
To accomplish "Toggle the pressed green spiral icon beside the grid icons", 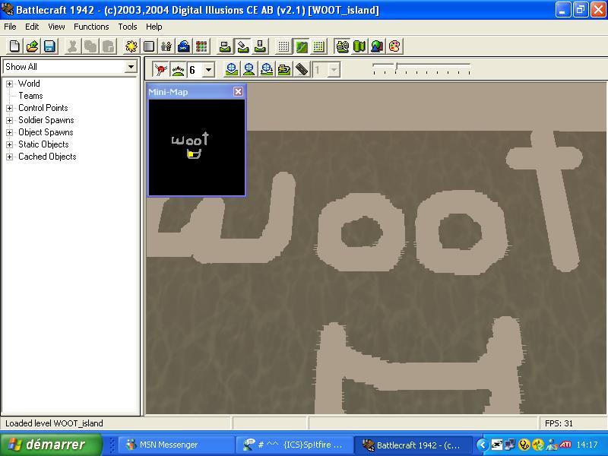I will (342, 46).
